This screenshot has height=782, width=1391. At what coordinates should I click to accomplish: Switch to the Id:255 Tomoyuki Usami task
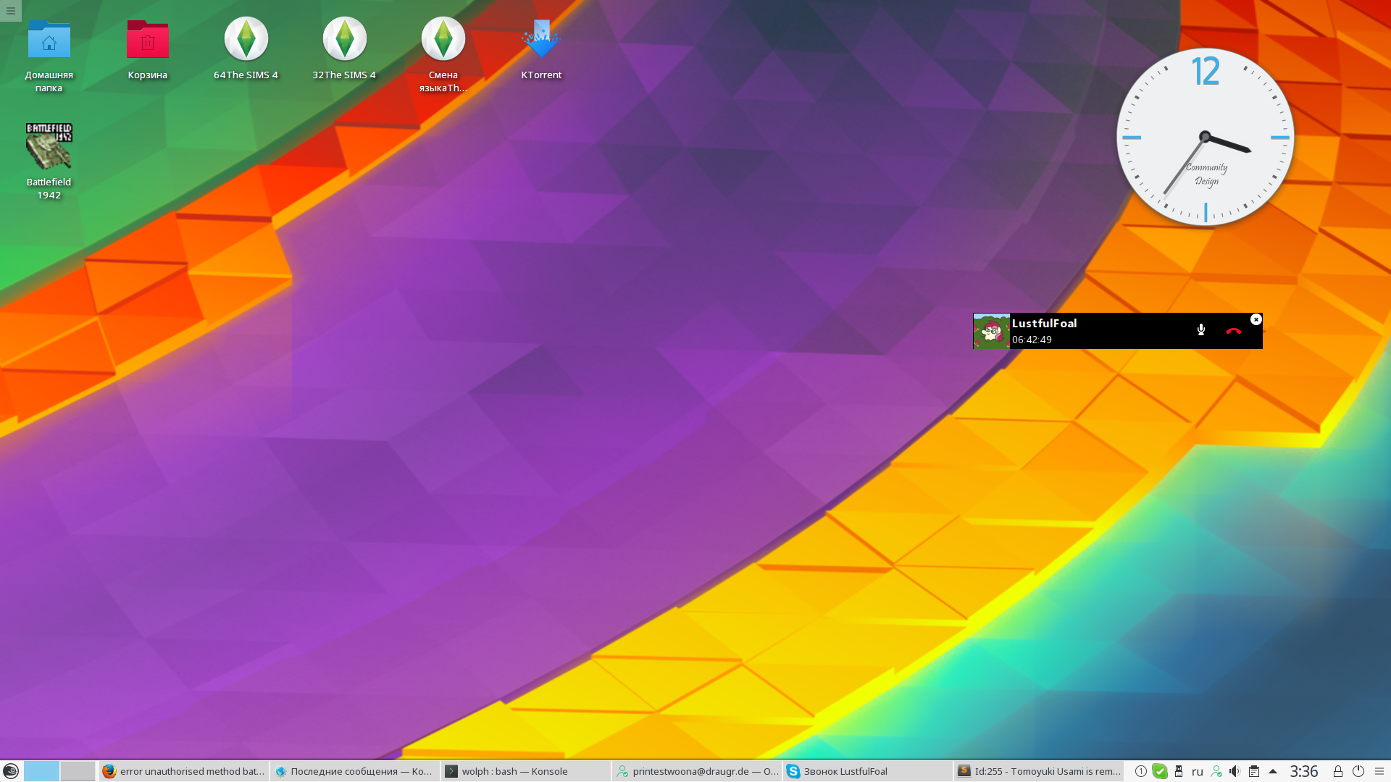(1039, 771)
